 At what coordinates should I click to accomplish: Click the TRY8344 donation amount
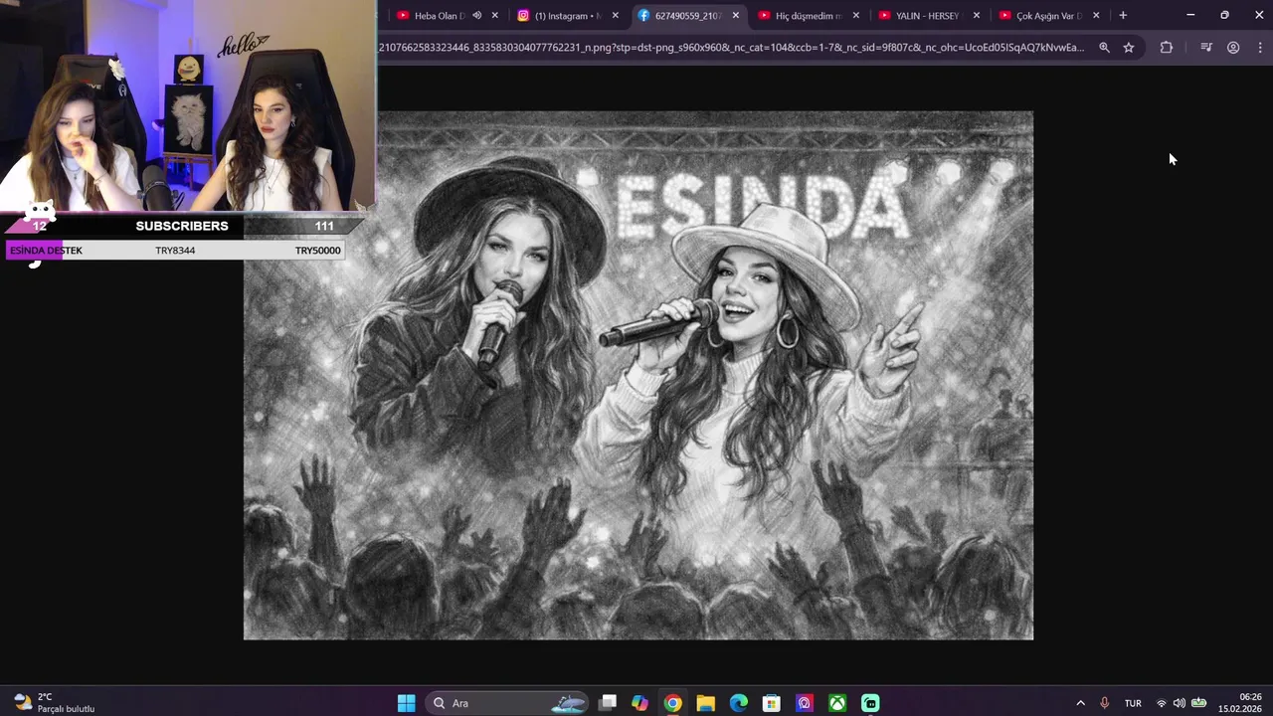coord(175,251)
